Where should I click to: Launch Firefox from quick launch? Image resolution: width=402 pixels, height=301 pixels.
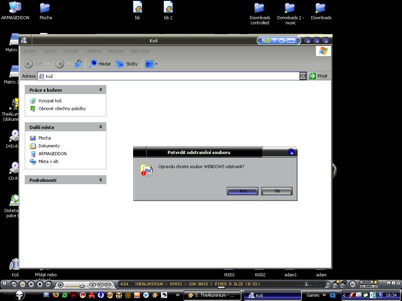pos(56,295)
